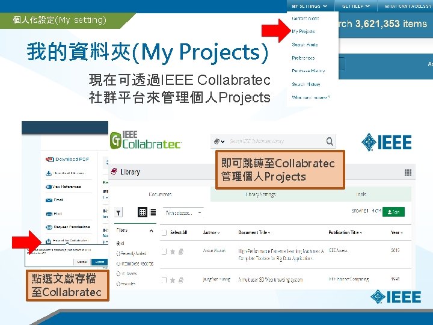Click the Download PDF icon
The image size is (433, 325).
pyautogui.click(x=49, y=159)
